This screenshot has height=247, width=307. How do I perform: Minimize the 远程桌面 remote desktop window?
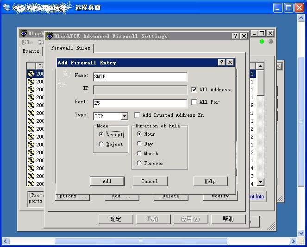click(x=278, y=8)
